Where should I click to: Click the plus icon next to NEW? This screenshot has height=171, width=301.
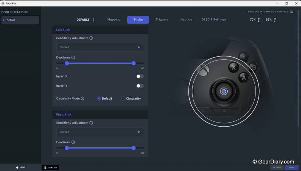(17, 167)
